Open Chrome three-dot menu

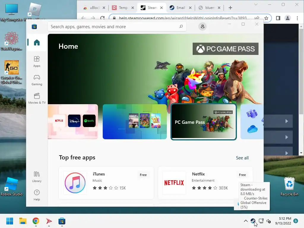(297, 18)
